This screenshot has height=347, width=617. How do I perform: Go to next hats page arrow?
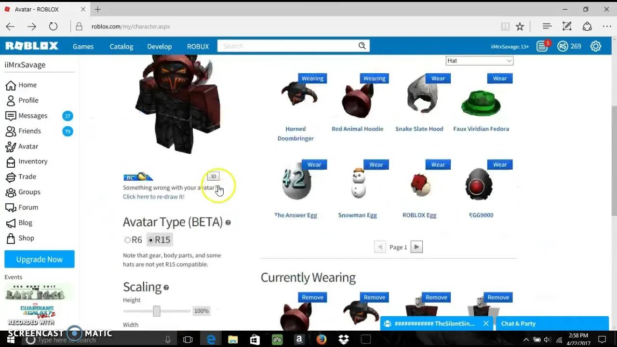tap(417, 247)
